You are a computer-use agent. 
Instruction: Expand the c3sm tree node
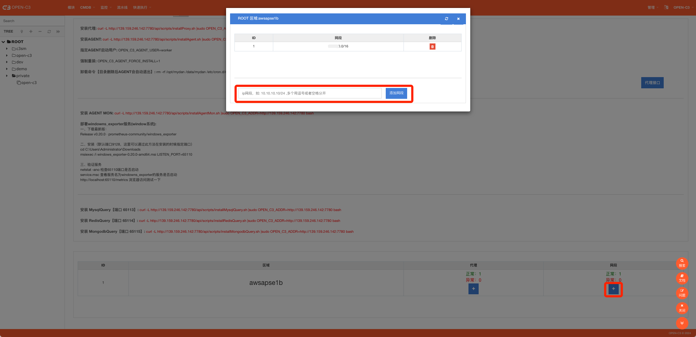coord(7,49)
